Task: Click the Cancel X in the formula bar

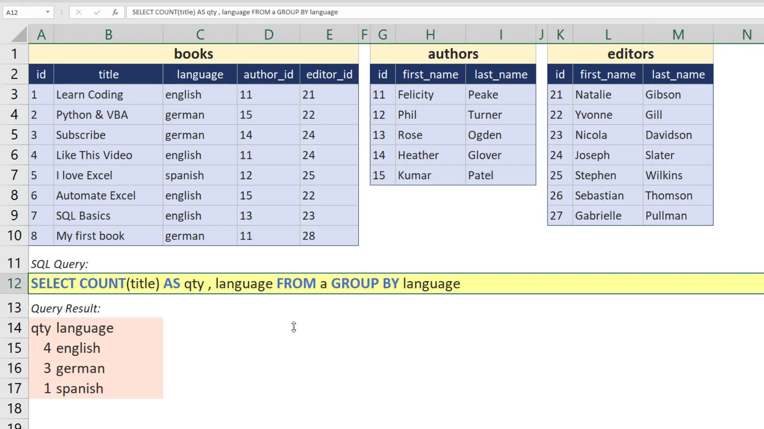Action: point(79,12)
